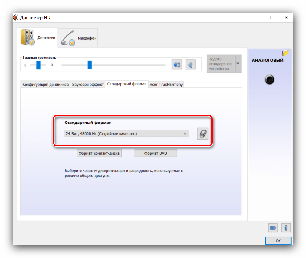306x258 pixels.
Task: Expand the arrow next to Задать стандартное устройство
Action: [238, 64]
